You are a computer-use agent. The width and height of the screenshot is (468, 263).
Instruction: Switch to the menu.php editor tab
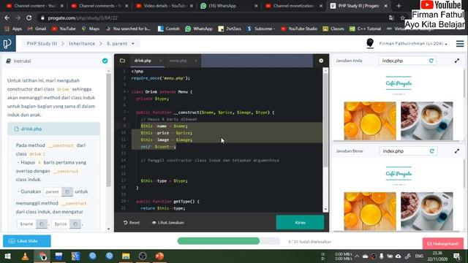click(178, 61)
